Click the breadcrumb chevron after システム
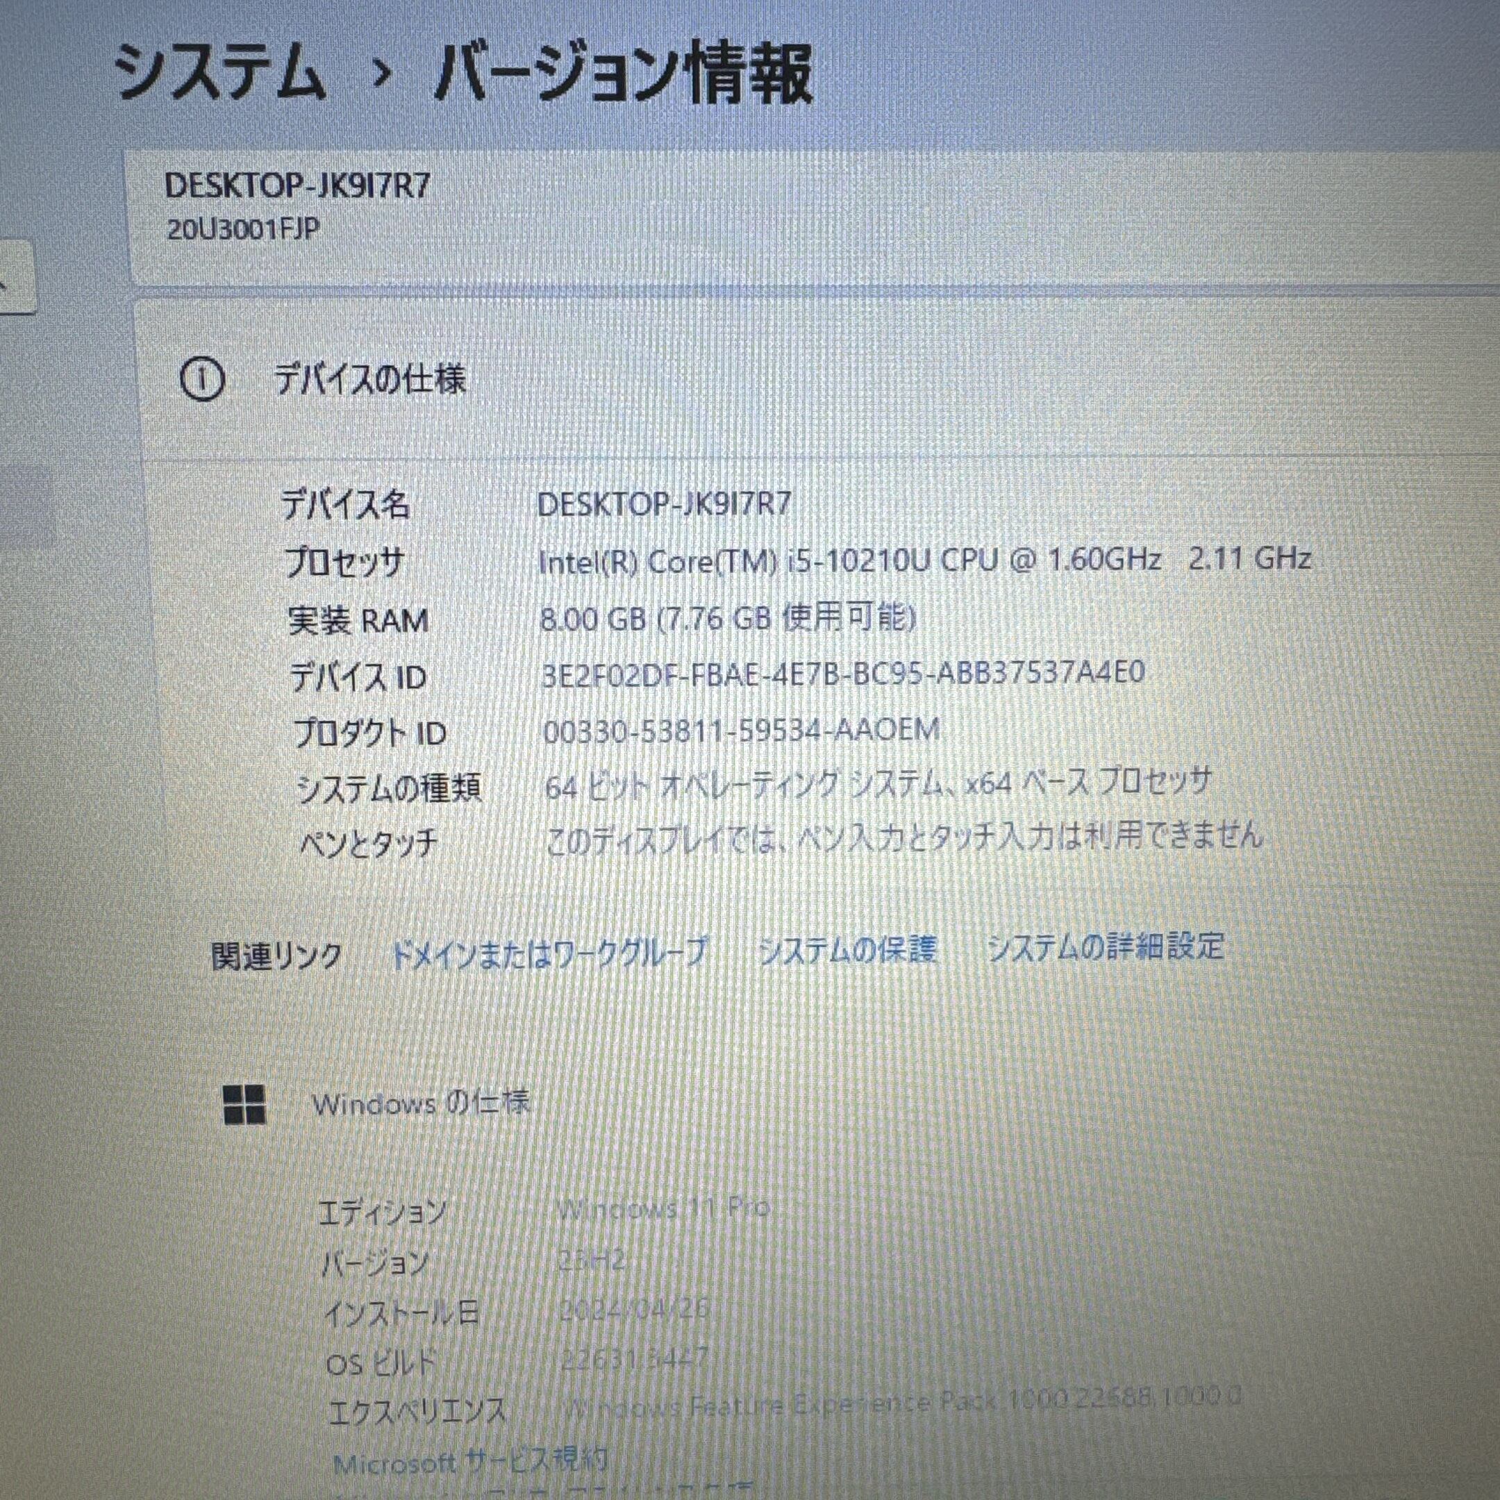Image resolution: width=1500 pixels, height=1500 pixels. pos(380,74)
